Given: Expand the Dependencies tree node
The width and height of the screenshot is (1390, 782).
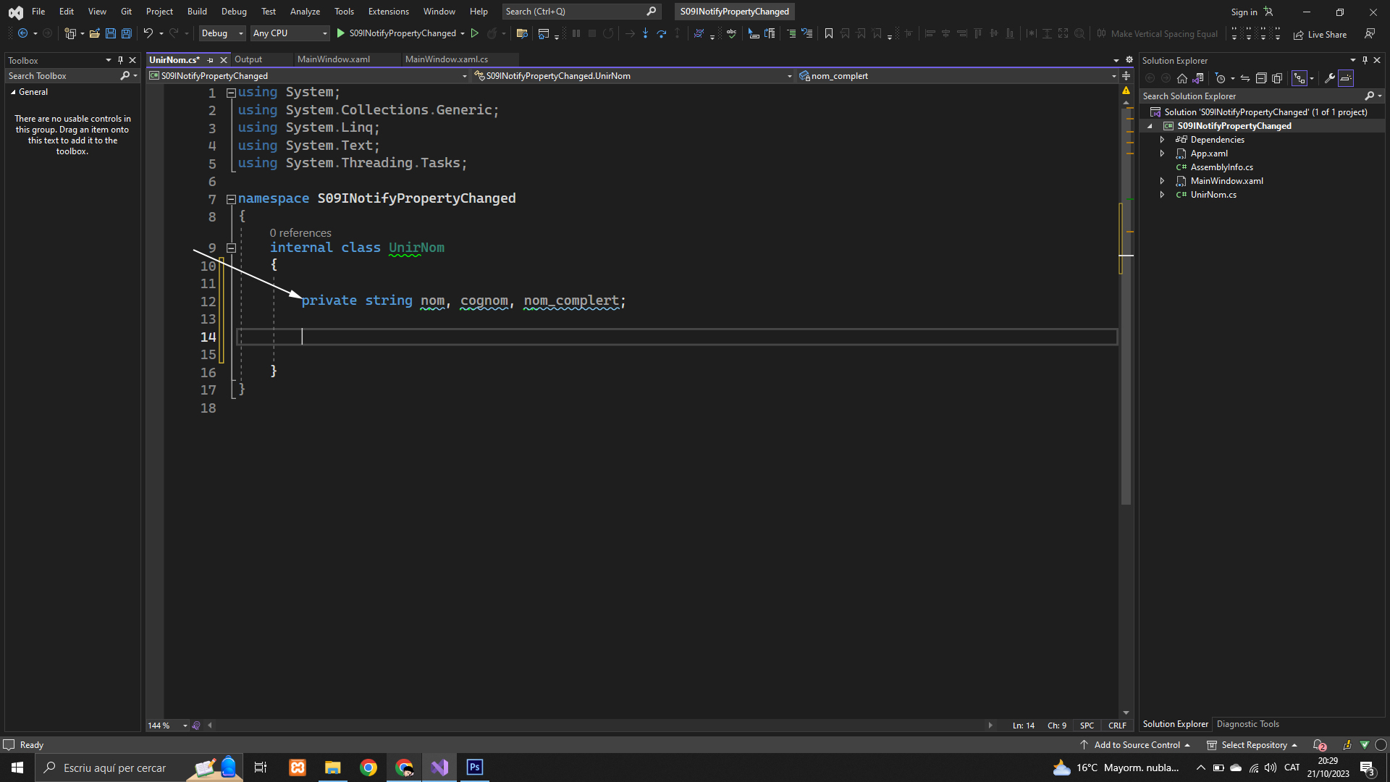Looking at the screenshot, I should [1162, 140].
